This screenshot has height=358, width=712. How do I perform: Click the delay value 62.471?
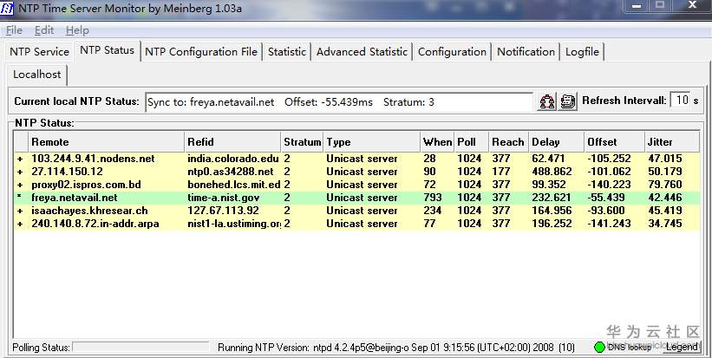click(x=548, y=159)
